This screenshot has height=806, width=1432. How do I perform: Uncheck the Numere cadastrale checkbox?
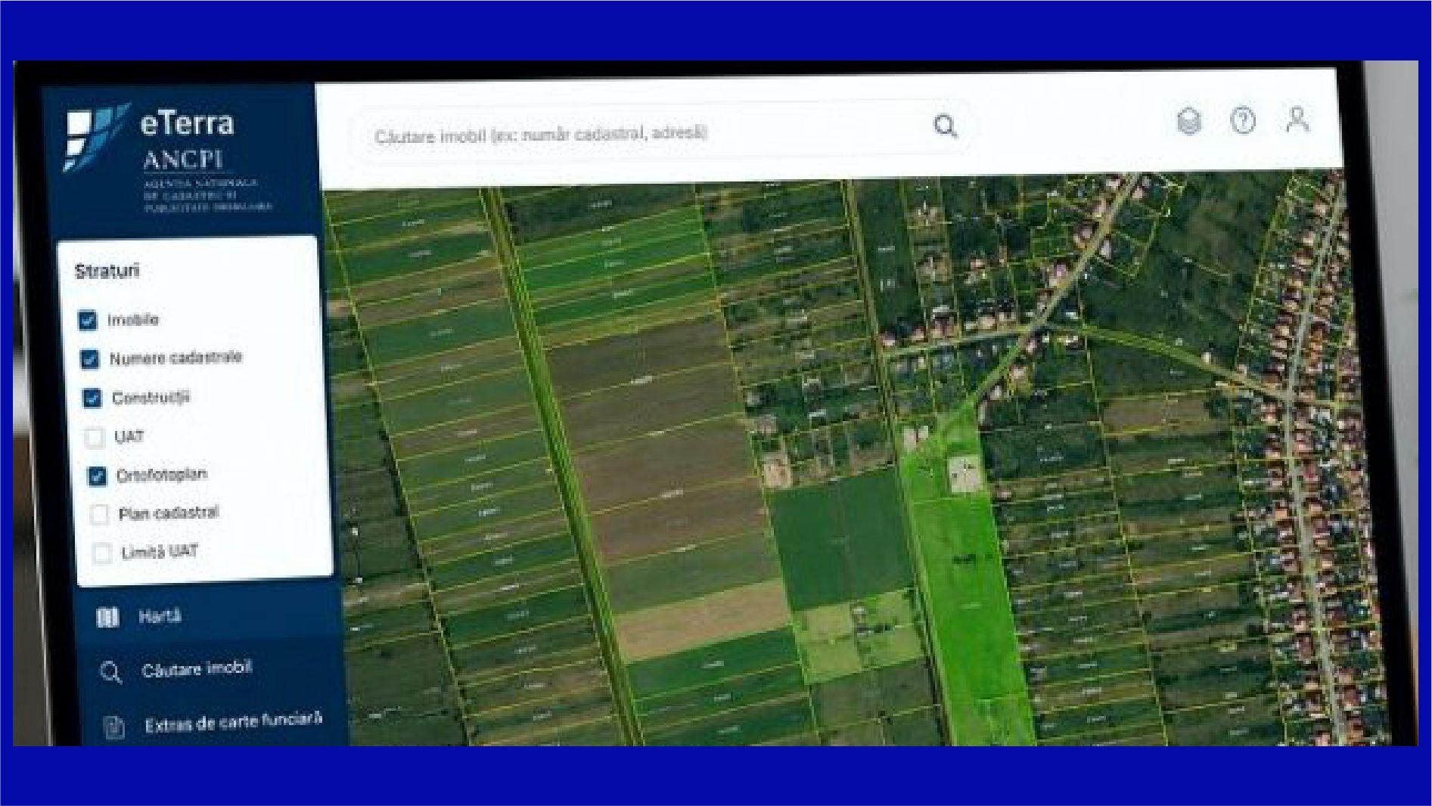[x=89, y=358]
